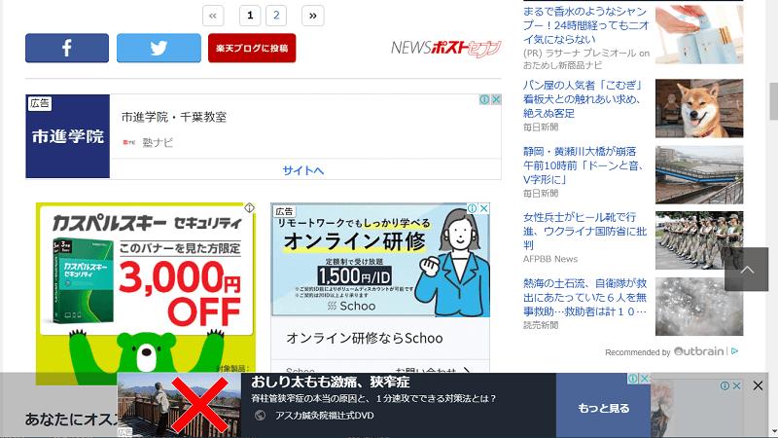Viewport: 778px width, 438px height.
Task: Close the bottom banner ad
Action: [758, 386]
